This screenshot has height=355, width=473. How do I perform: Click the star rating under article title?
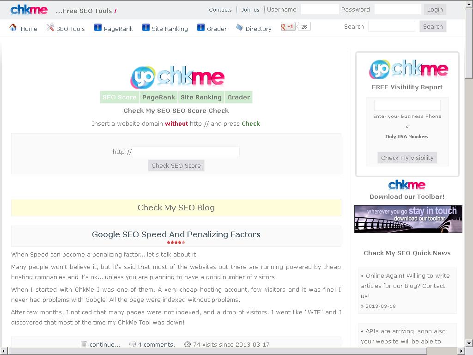(176, 242)
